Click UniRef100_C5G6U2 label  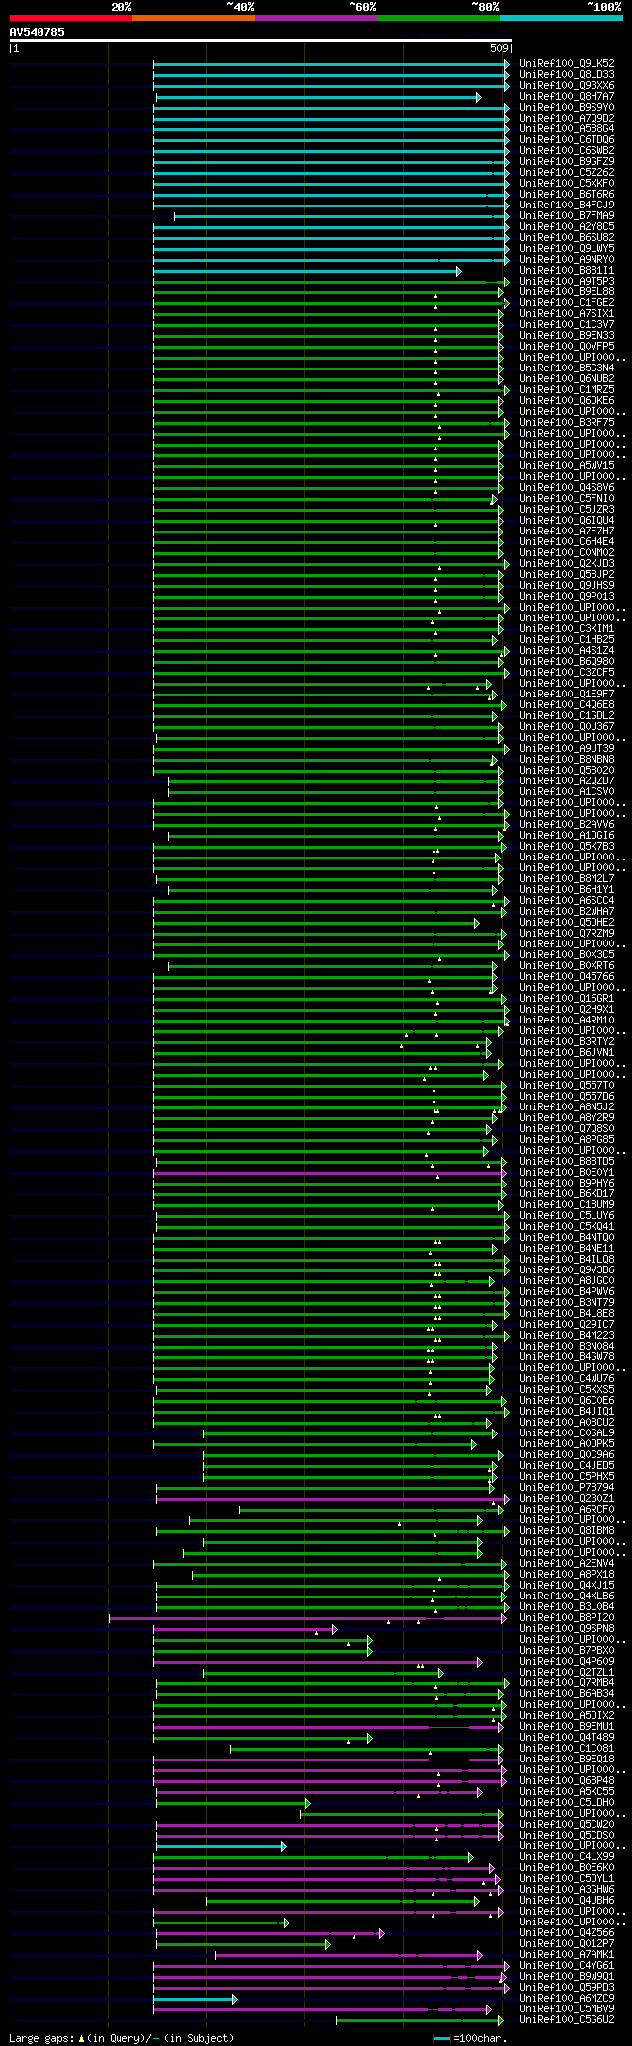coord(567,2019)
